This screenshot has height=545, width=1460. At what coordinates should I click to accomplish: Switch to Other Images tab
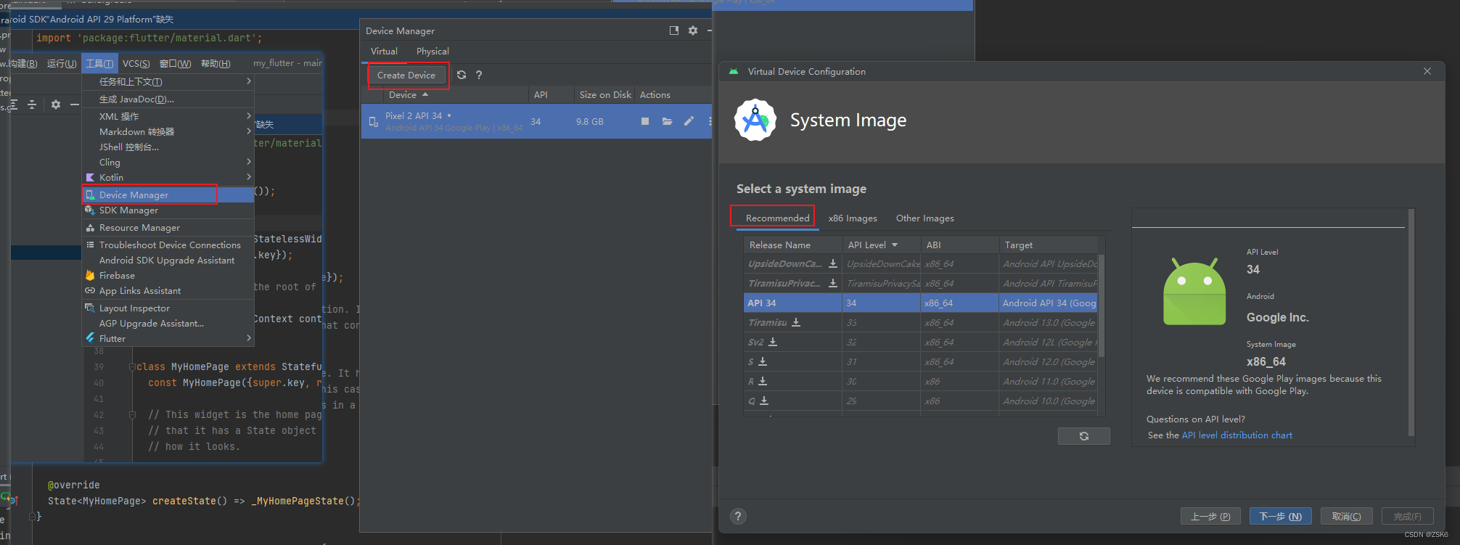tap(924, 218)
